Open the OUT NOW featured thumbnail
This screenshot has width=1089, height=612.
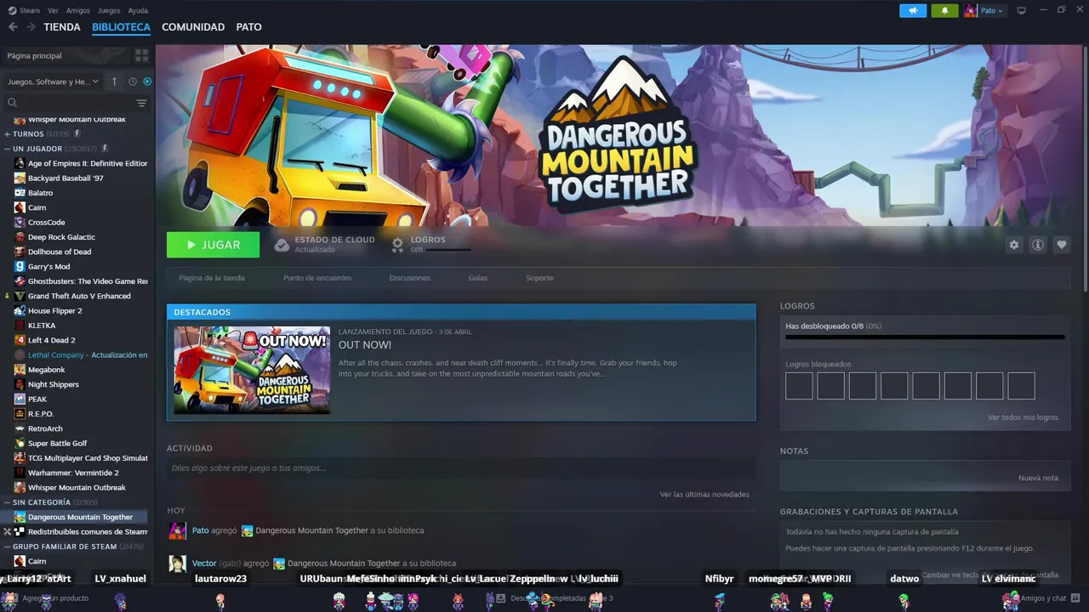(252, 370)
